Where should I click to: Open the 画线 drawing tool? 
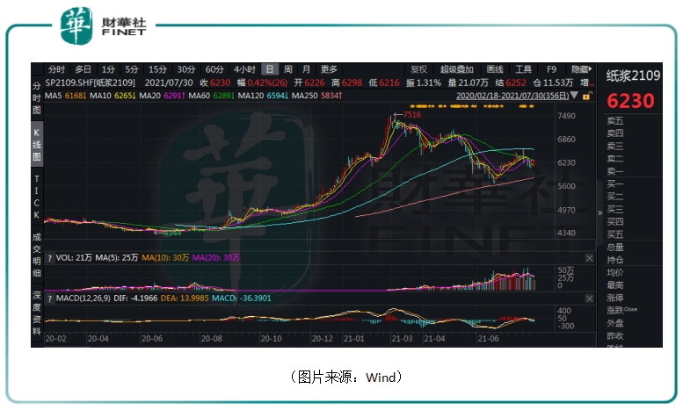(x=495, y=68)
